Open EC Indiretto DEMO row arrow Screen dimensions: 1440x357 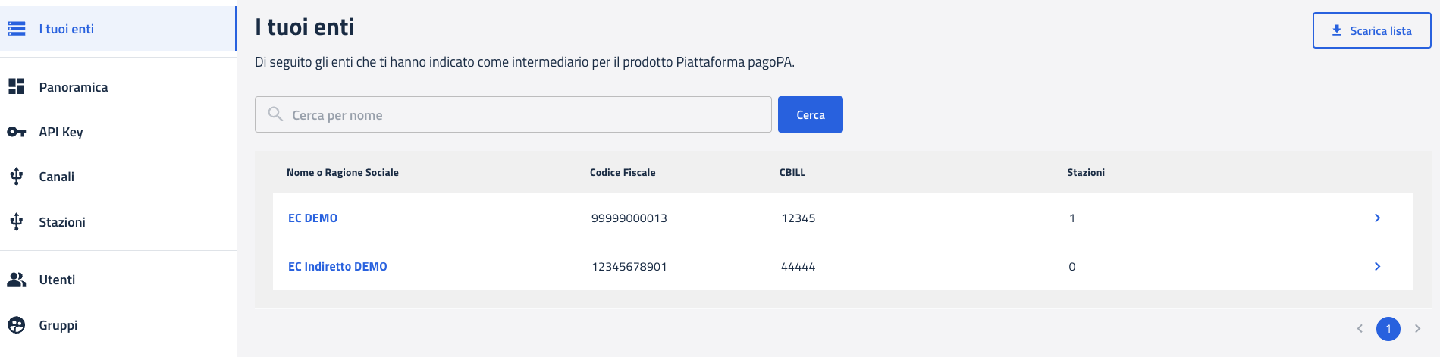(x=1377, y=267)
